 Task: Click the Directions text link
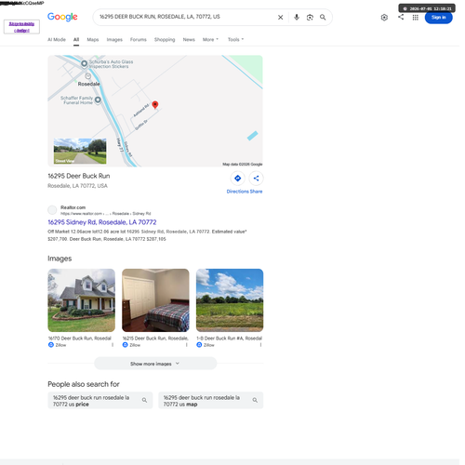pos(237,192)
